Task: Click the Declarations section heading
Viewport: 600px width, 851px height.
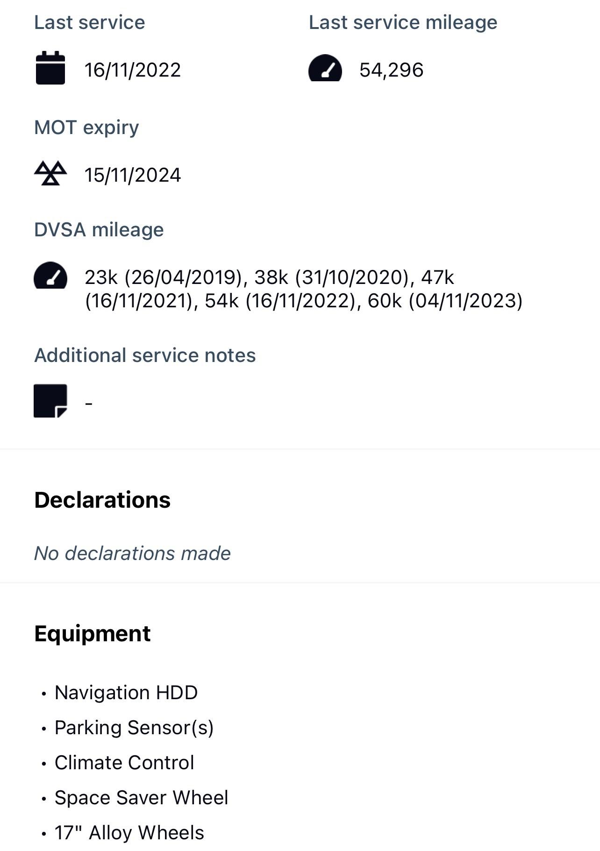Action: coord(102,500)
